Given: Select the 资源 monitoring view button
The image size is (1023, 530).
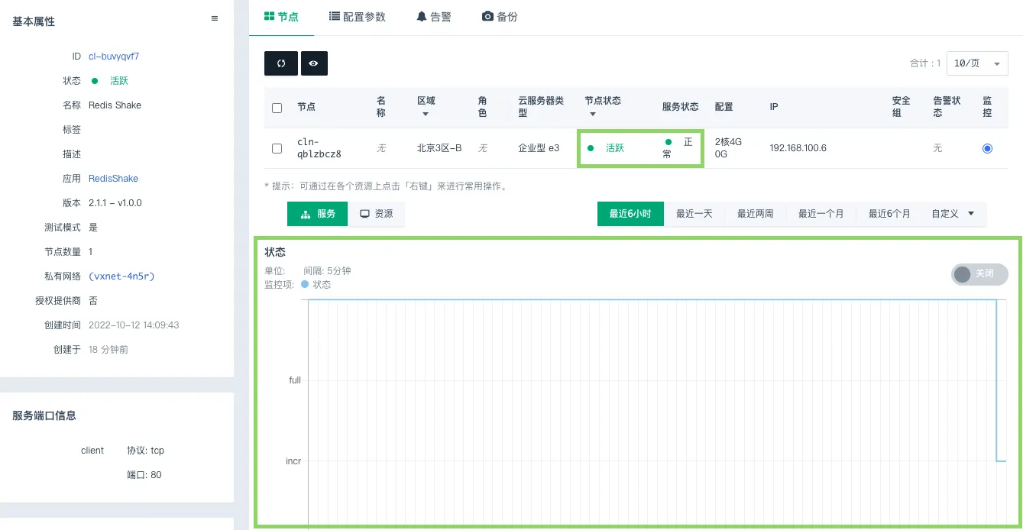Looking at the screenshot, I should [x=376, y=214].
